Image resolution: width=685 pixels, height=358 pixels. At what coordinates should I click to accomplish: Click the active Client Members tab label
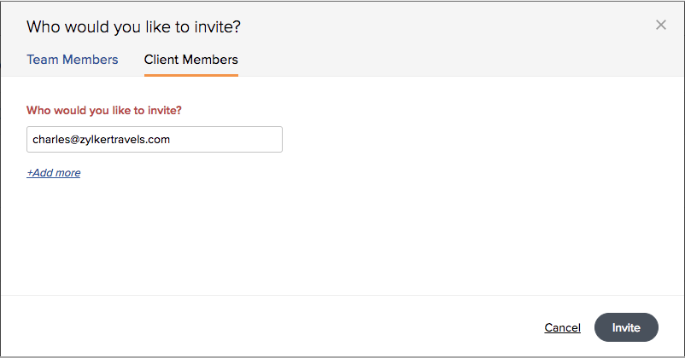[190, 61]
